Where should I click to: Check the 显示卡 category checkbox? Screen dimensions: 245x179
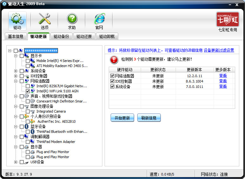click(x=22, y=56)
